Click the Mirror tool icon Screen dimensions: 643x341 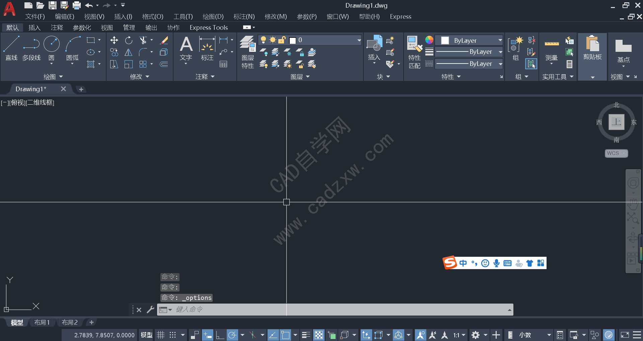(x=129, y=52)
